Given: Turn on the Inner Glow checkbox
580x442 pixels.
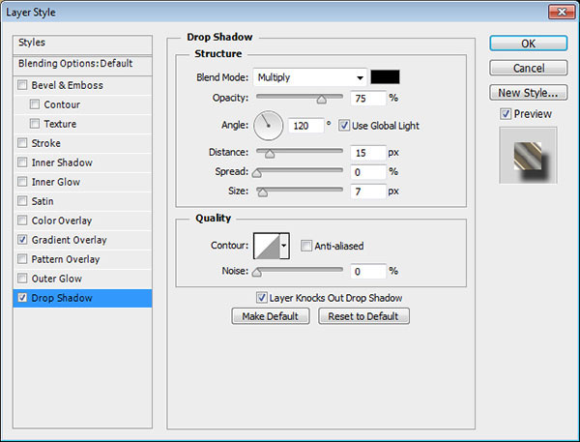Looking at the screenshot, I should pos(22,182).
